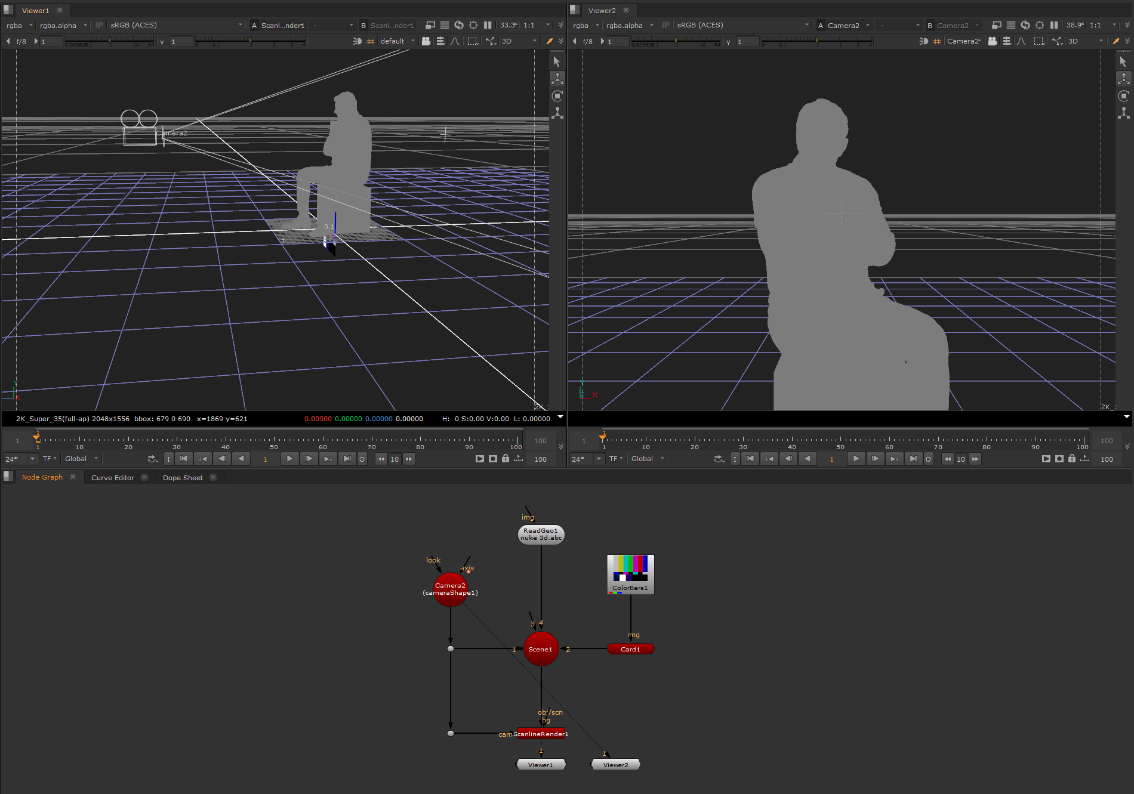1134x794 pixels.
Task: Open the toolbar curve display icon in Viewer2
Action: click(x=1021, y=41)
